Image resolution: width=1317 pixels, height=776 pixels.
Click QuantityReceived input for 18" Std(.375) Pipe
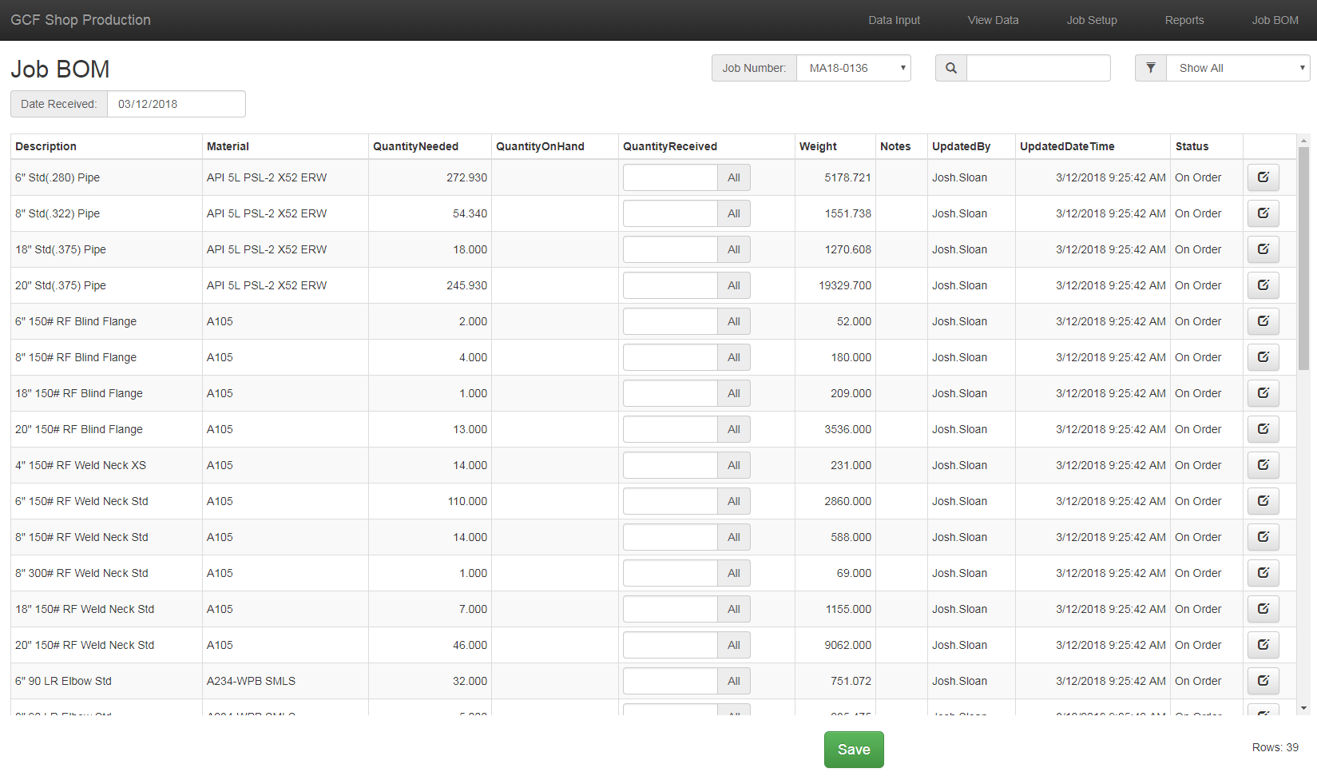670,249
